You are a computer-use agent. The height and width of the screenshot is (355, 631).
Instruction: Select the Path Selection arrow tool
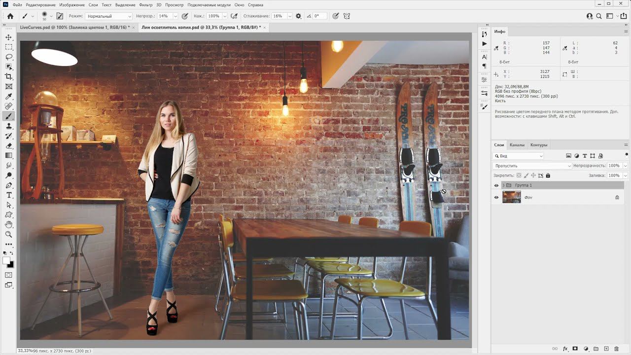[9, 205]
